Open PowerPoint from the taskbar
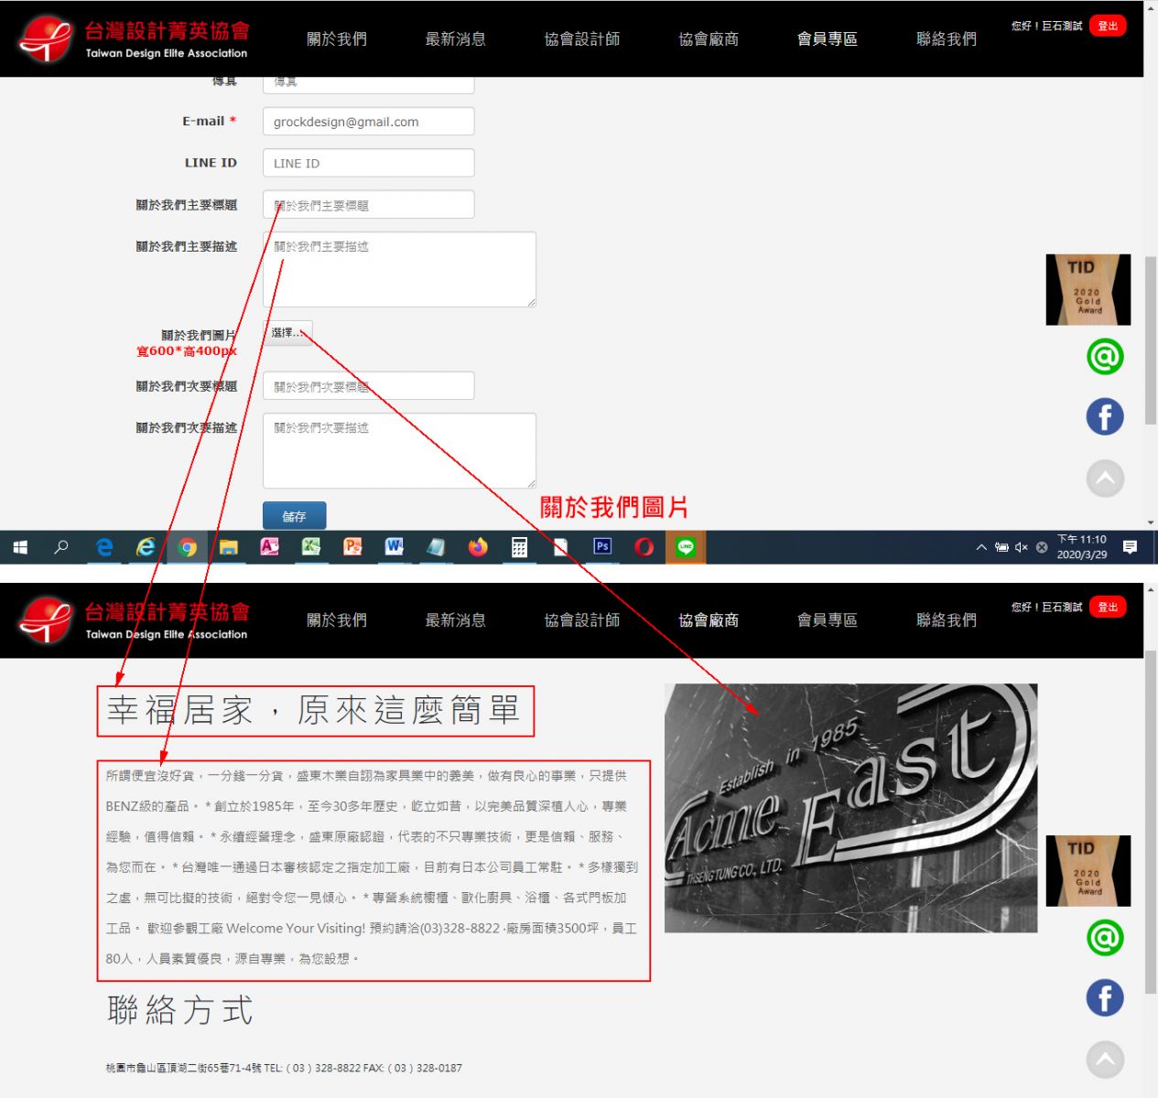Image resolution: width=1158 pixels, height=1098 pixels. tap(352, 547)
